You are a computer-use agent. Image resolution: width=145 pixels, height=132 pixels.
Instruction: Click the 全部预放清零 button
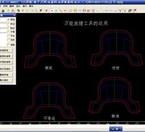pyautogui.click(x=6, y=56)
